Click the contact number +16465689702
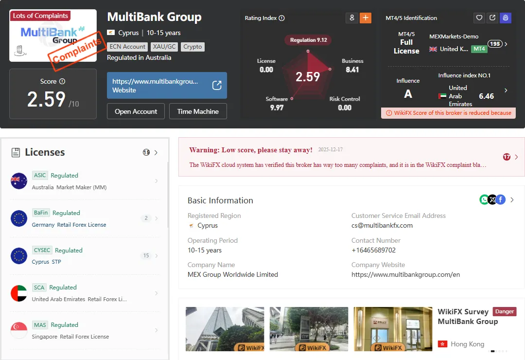Image resolution: width=525 pixels, height=360 pixels. 374,250
